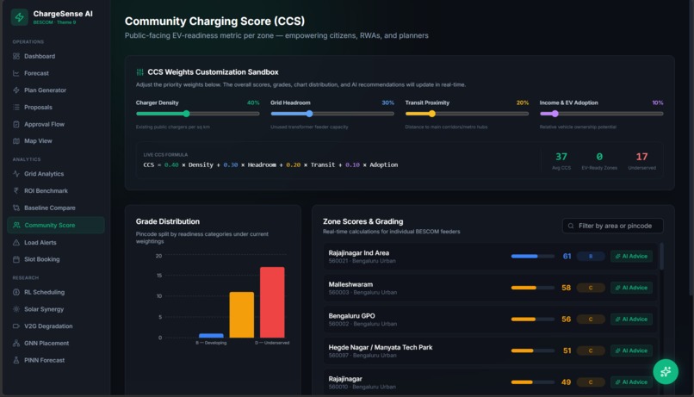The height and width of the screenshot is (397, 694).
Task: Go to Slot Booking
Action: point(56,259)
